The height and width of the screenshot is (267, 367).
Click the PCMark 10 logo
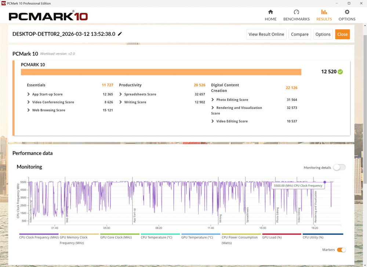click(x=48, y=16)
